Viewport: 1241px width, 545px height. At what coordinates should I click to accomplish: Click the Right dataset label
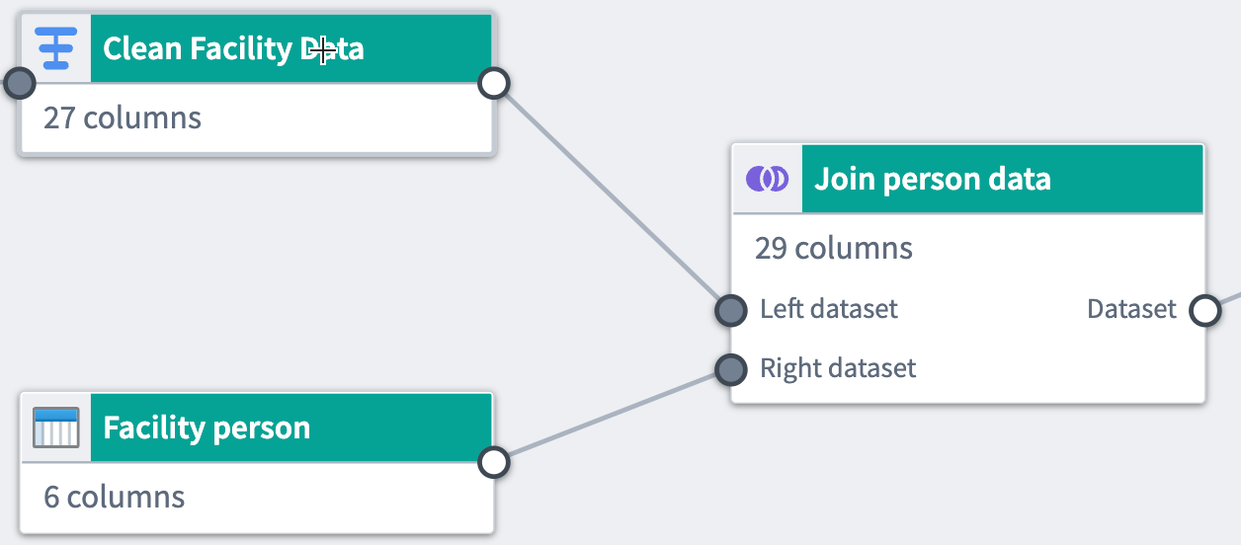tap(838, 368)
